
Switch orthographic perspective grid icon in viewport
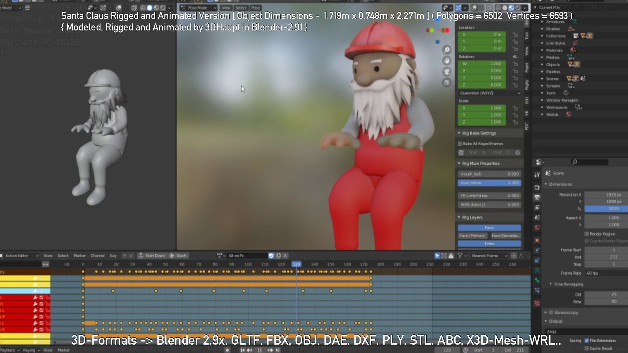pyautogui.click(x=447, y=83)
